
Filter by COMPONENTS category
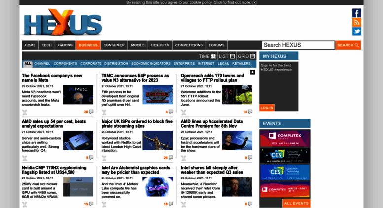pos(65,63)
